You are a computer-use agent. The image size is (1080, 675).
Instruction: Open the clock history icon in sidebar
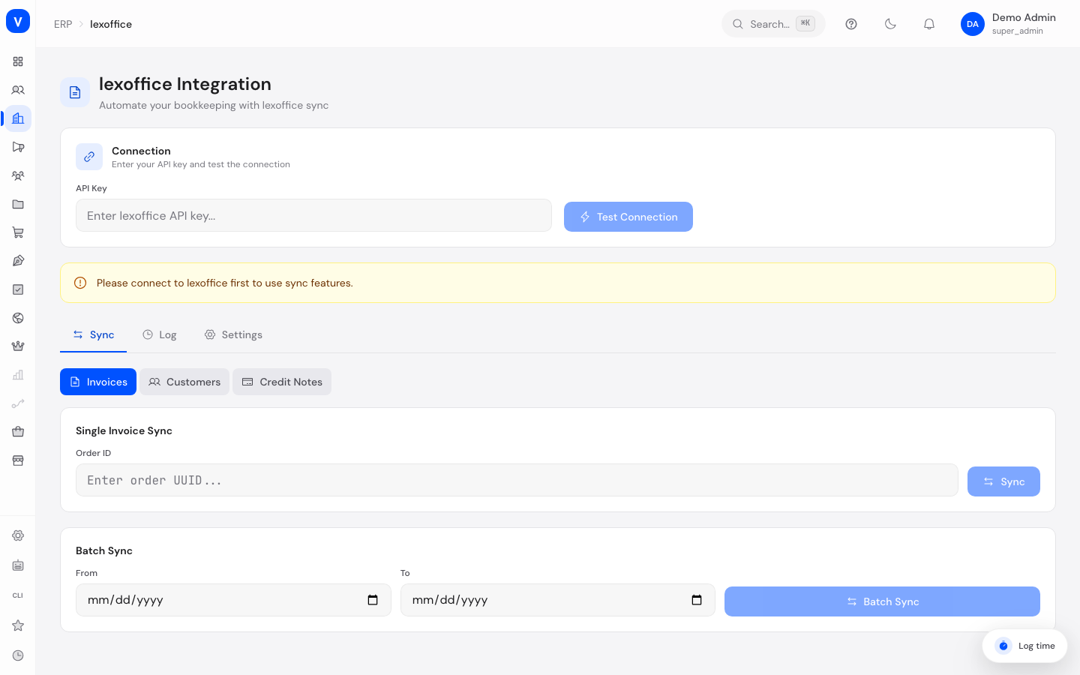tap(18, 655)
